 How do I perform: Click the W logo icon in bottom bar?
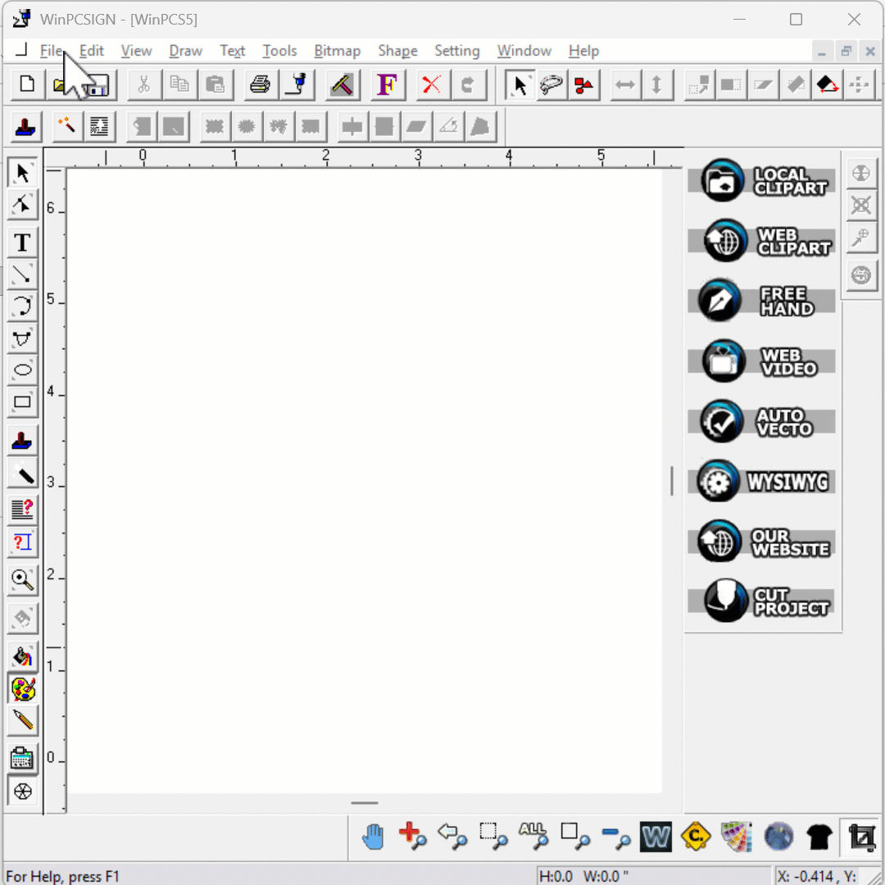pyautogui.click(x=656, y=837)
